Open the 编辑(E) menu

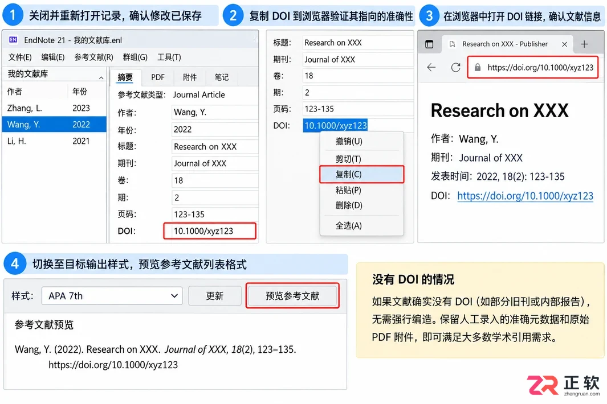(52, 57)
